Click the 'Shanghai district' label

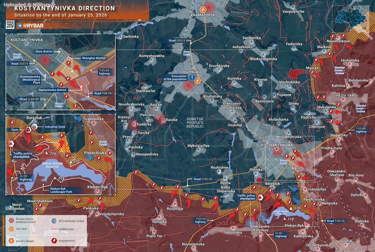(x=93, y=58)
